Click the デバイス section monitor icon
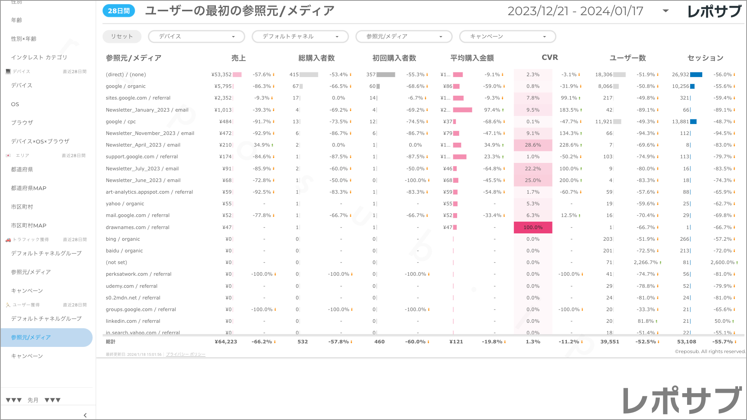This screenshot has width=747, height=420. click(x=8, y=72)
